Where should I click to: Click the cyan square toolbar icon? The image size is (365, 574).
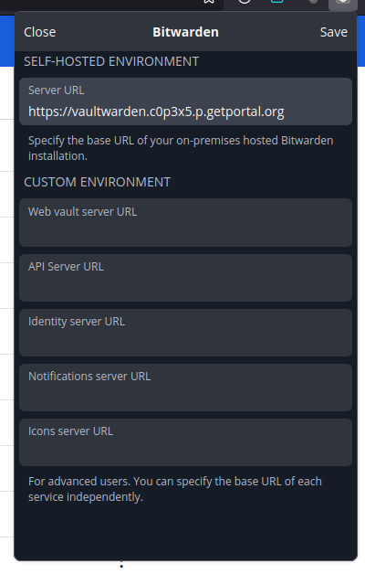point(277,2)
